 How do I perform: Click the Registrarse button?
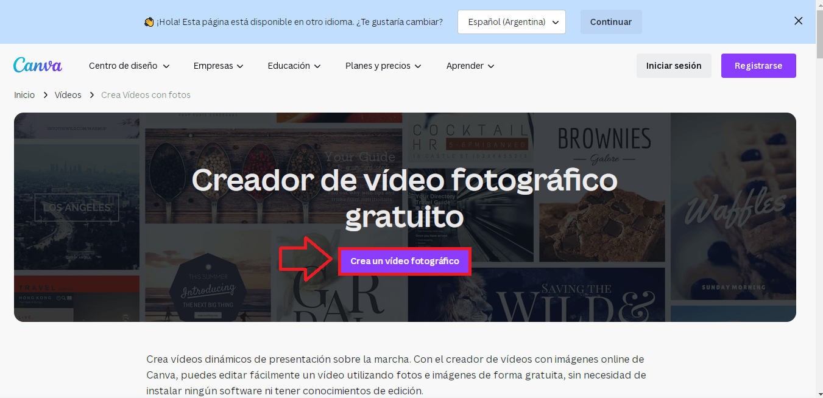pos(758,65)
